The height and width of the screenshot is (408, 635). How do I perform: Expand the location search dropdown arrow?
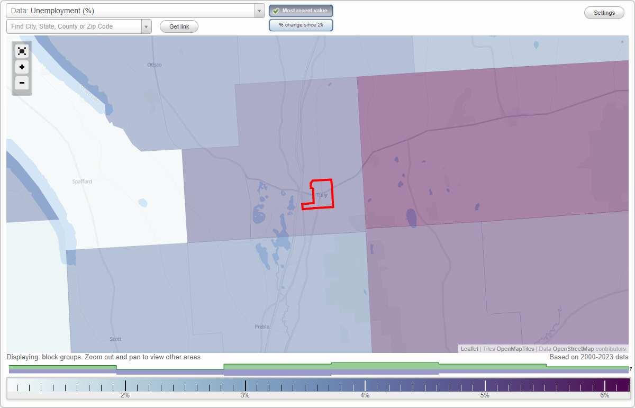point(146,26)
